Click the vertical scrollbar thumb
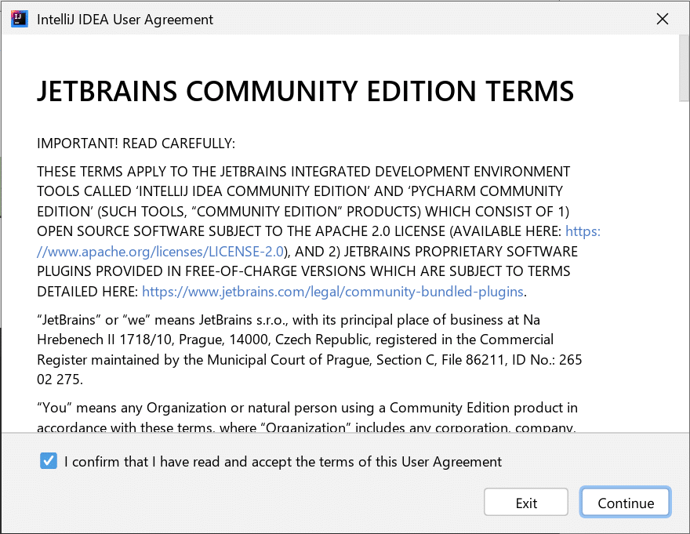 pos(685,68)
